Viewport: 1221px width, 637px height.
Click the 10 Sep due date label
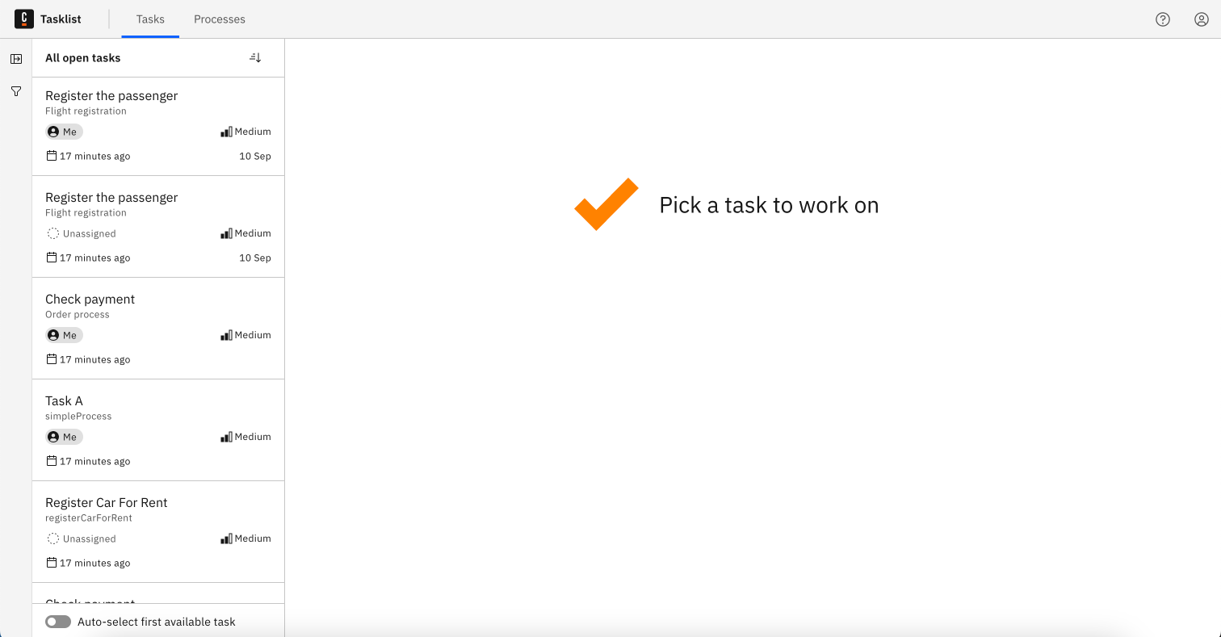coord(254,156)
